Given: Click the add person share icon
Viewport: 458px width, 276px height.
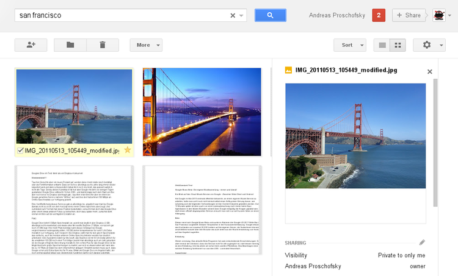Looking at the screenshot, I should 30,45.
